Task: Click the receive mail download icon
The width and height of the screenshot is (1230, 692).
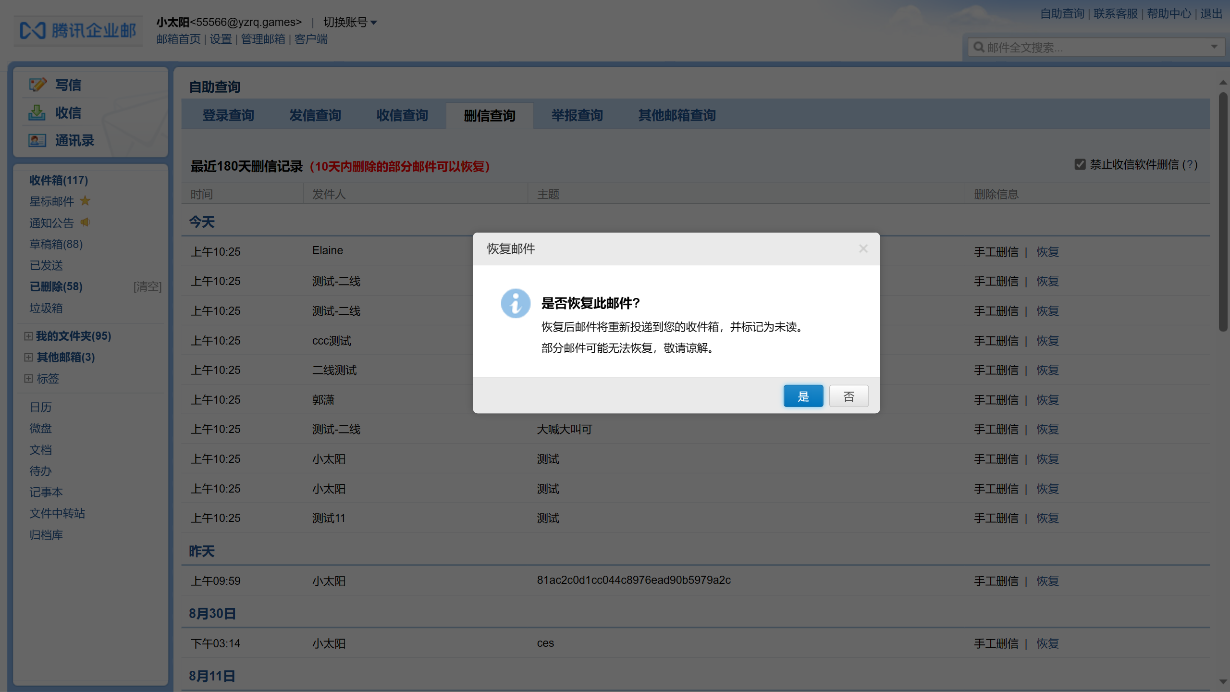Action: pyautogui.click(x=37, y=113)
